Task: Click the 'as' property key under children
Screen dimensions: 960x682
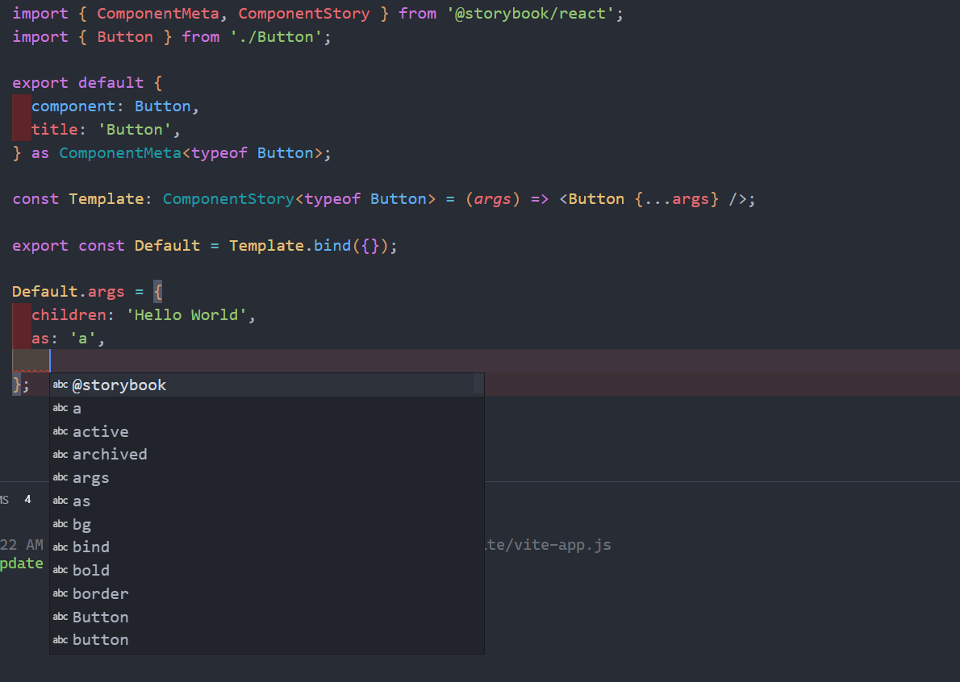Action: [40, 339]
